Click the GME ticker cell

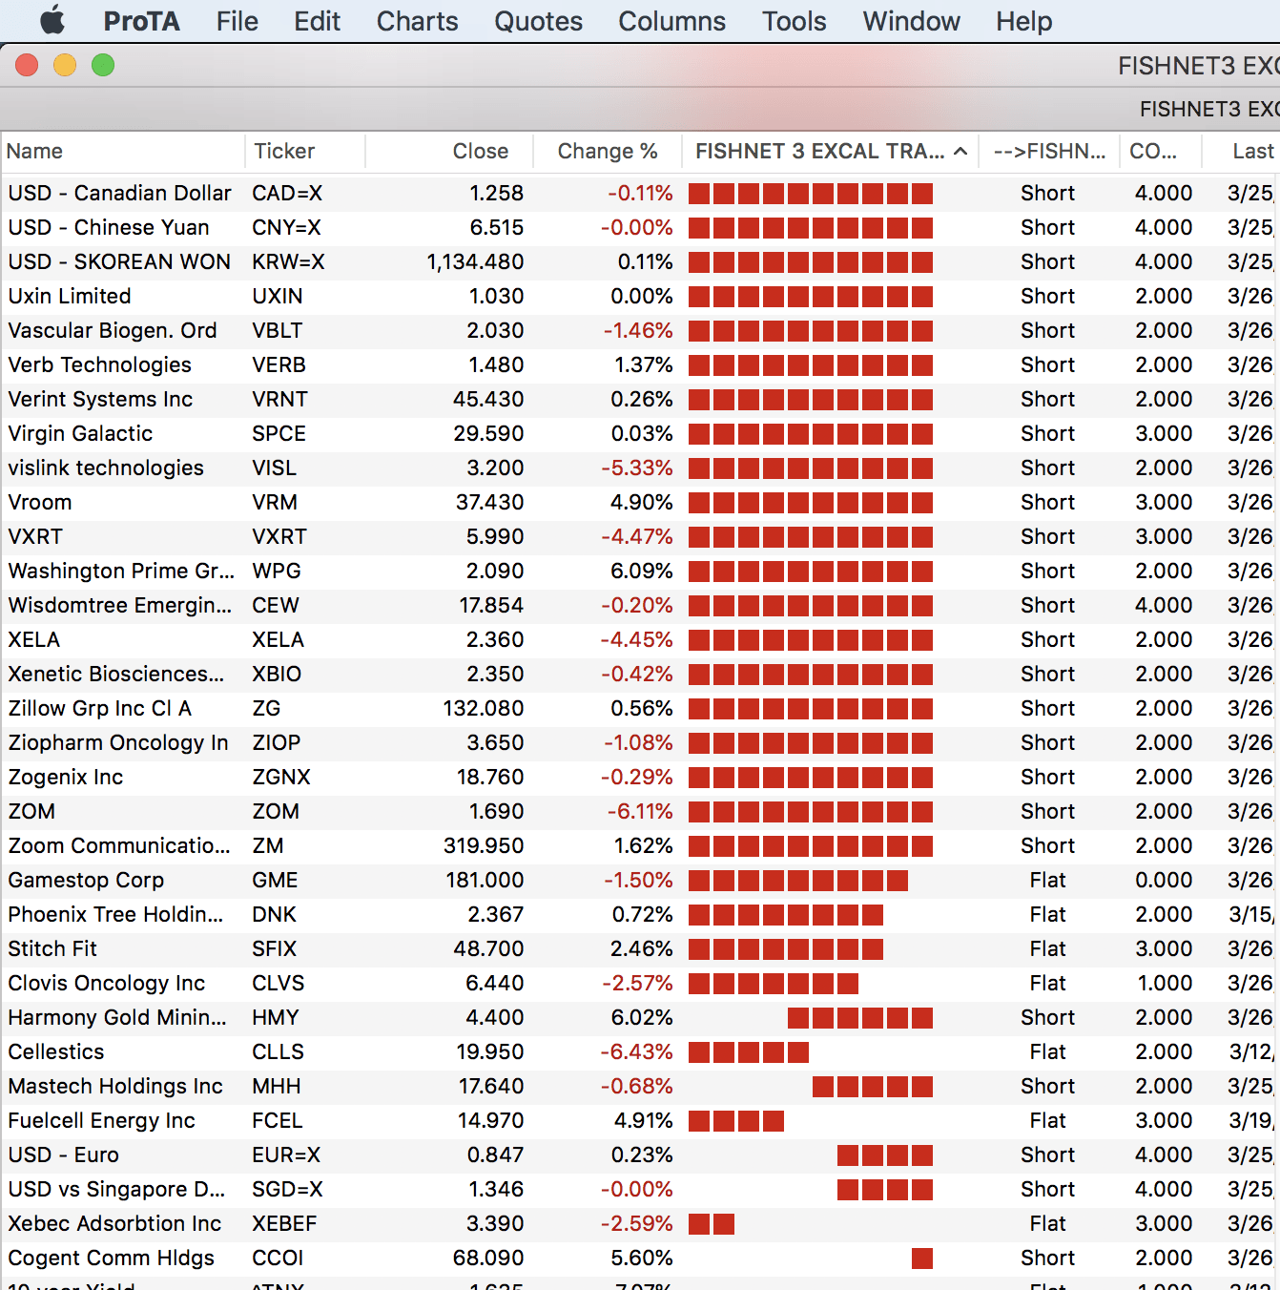pos(275,880)
